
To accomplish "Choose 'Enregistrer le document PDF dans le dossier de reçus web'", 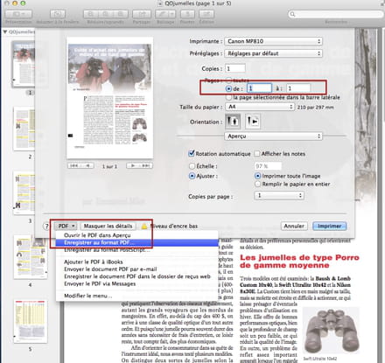I will coord(137,276).
